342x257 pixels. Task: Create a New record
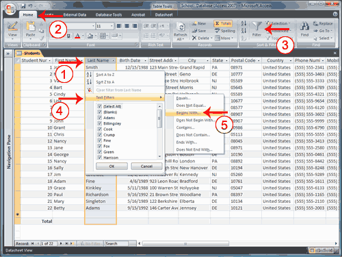(x=198, y=23)
